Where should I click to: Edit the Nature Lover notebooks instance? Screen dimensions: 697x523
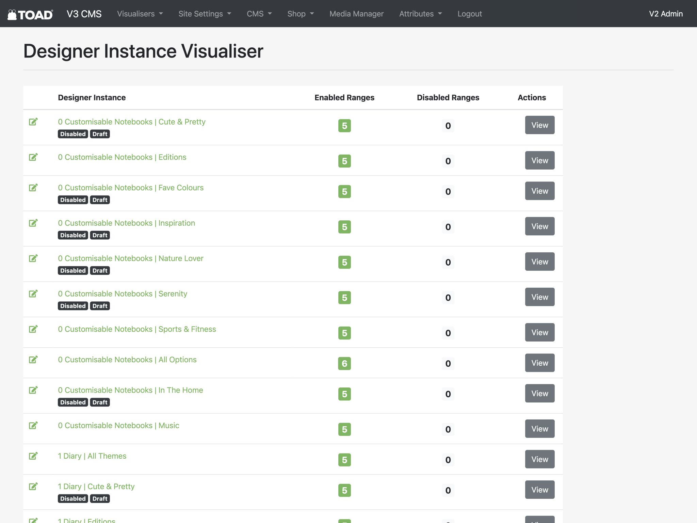pos(33,258)
